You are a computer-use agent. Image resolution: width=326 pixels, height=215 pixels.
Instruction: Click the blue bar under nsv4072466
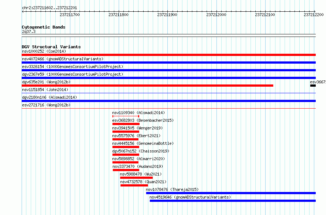[168, 63]
